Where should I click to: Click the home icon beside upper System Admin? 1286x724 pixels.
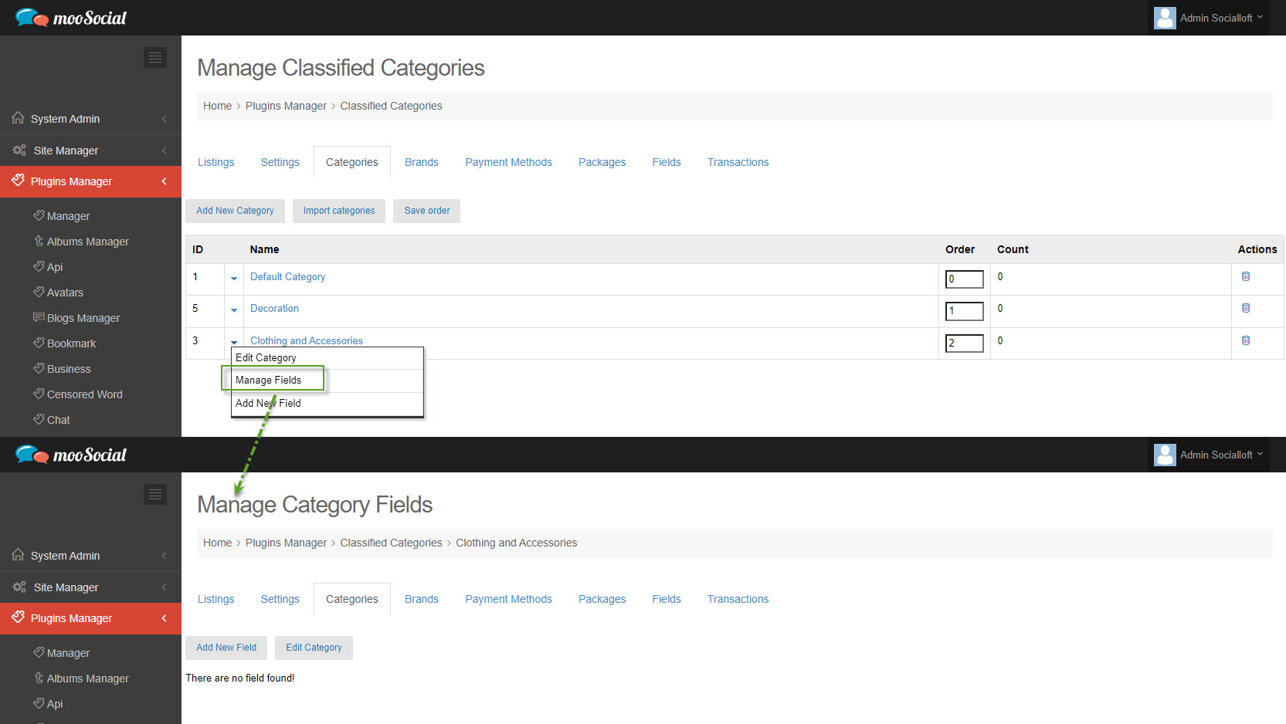(x=18, y=118)
